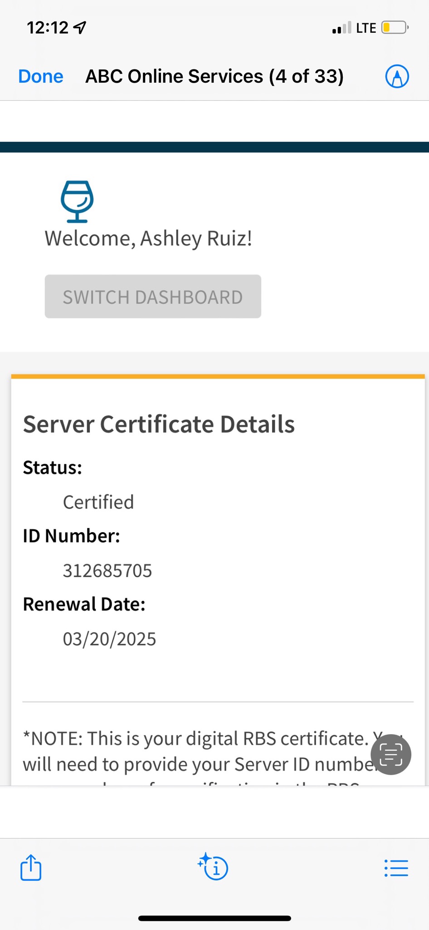
Task: Click the Server Certificate Details heading
Action: pos(159,424)
